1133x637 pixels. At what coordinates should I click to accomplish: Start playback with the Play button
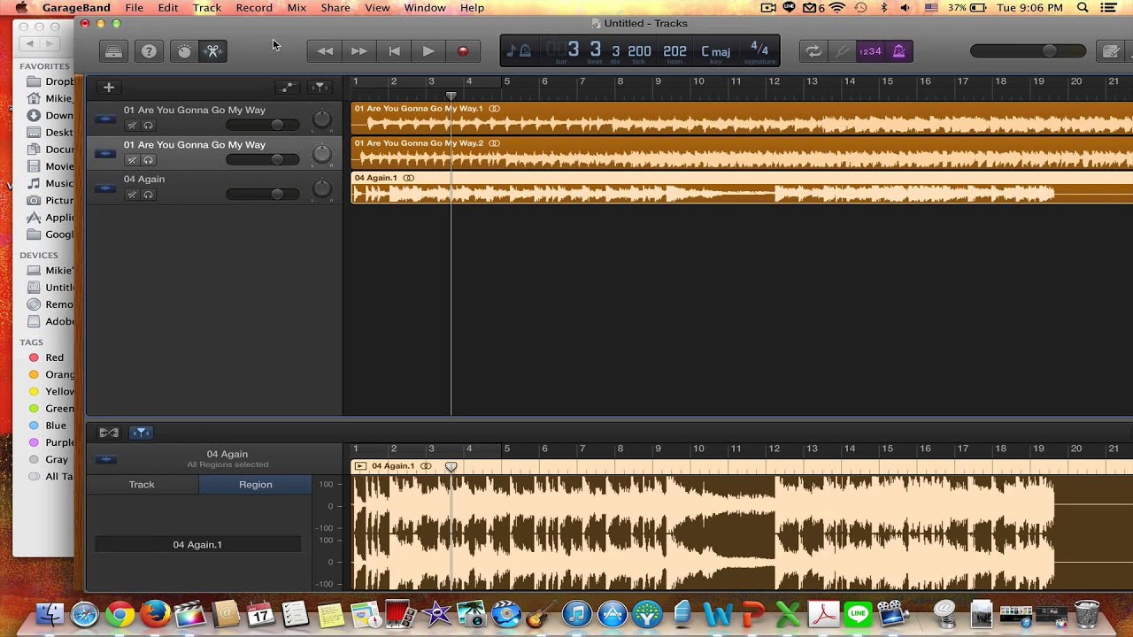coord(428,51)
